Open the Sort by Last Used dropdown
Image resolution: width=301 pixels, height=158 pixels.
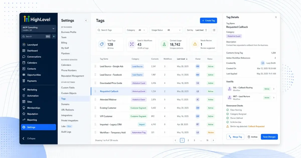point(197,30)
